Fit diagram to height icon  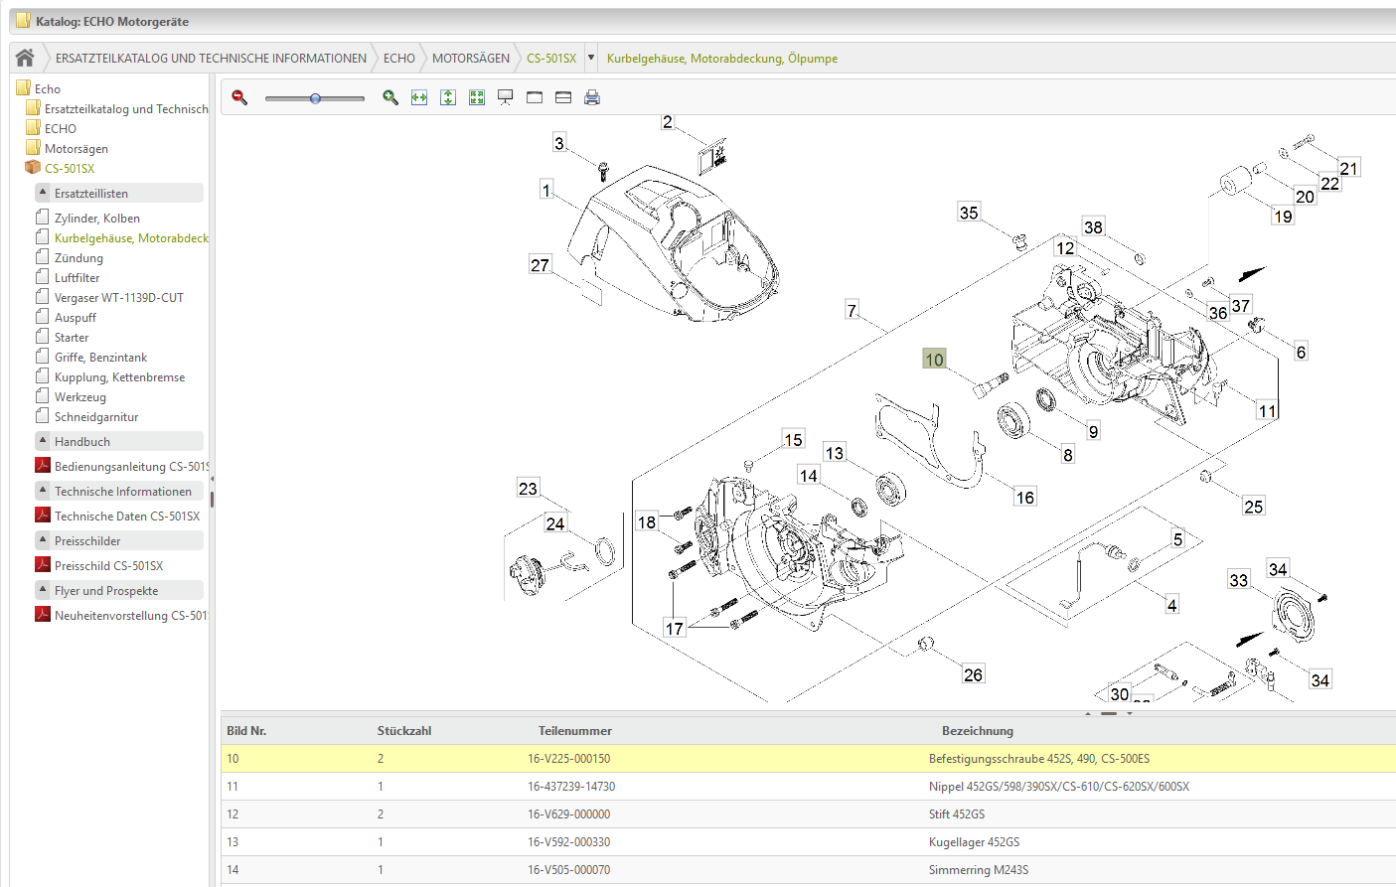point(448,97)
